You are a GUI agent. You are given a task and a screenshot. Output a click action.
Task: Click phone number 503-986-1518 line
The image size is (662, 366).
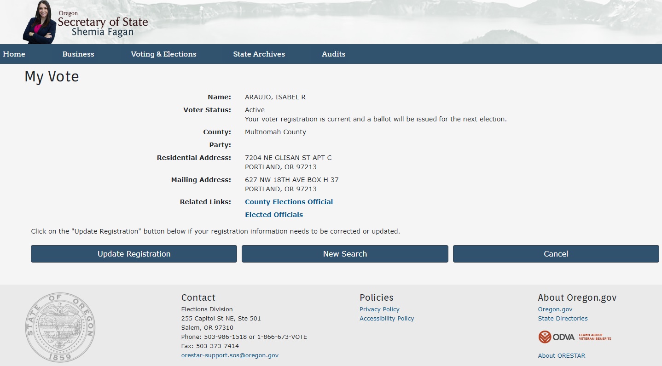(244, 337)
